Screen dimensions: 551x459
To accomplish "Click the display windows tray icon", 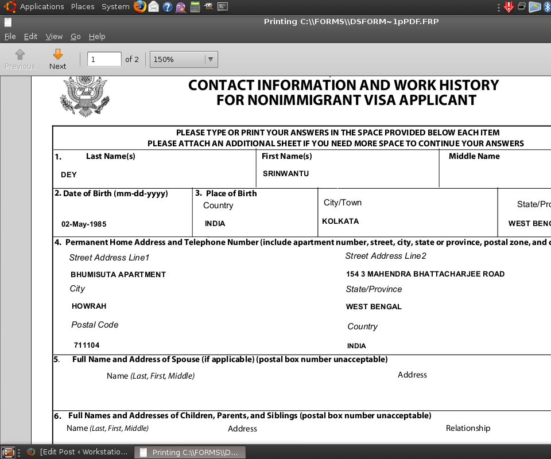I will tap(522, 7).
